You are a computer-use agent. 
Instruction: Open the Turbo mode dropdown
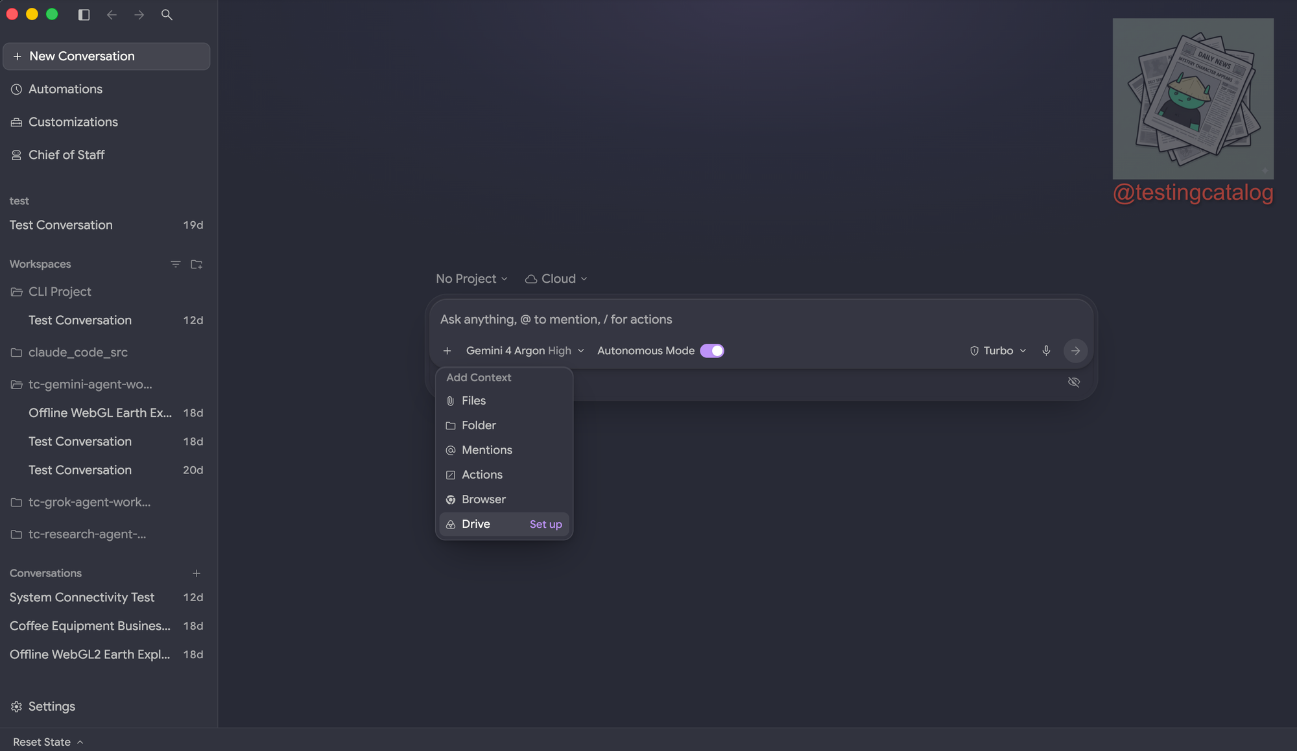pos(998,351)
